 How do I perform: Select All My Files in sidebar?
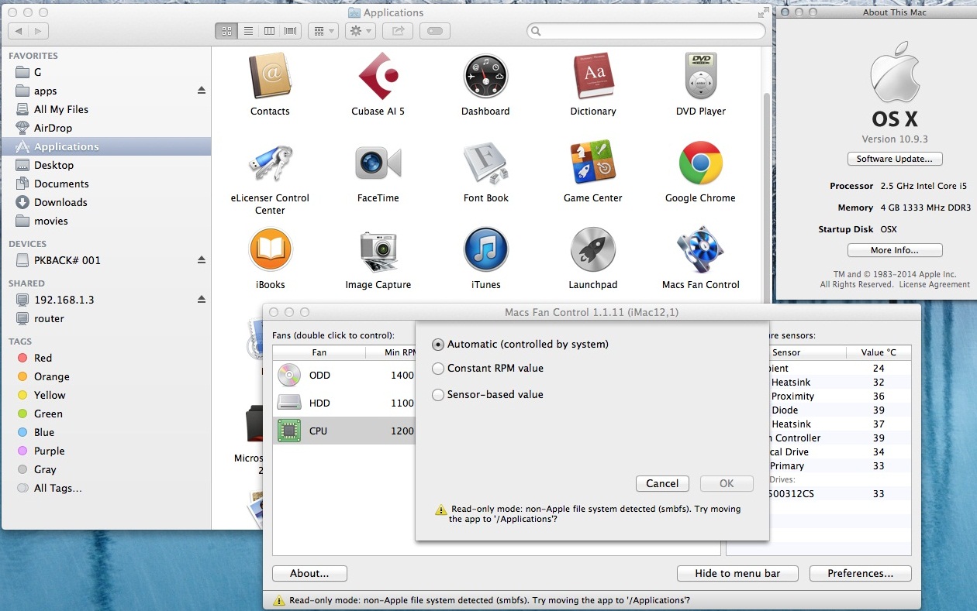[x=106, y=109]
